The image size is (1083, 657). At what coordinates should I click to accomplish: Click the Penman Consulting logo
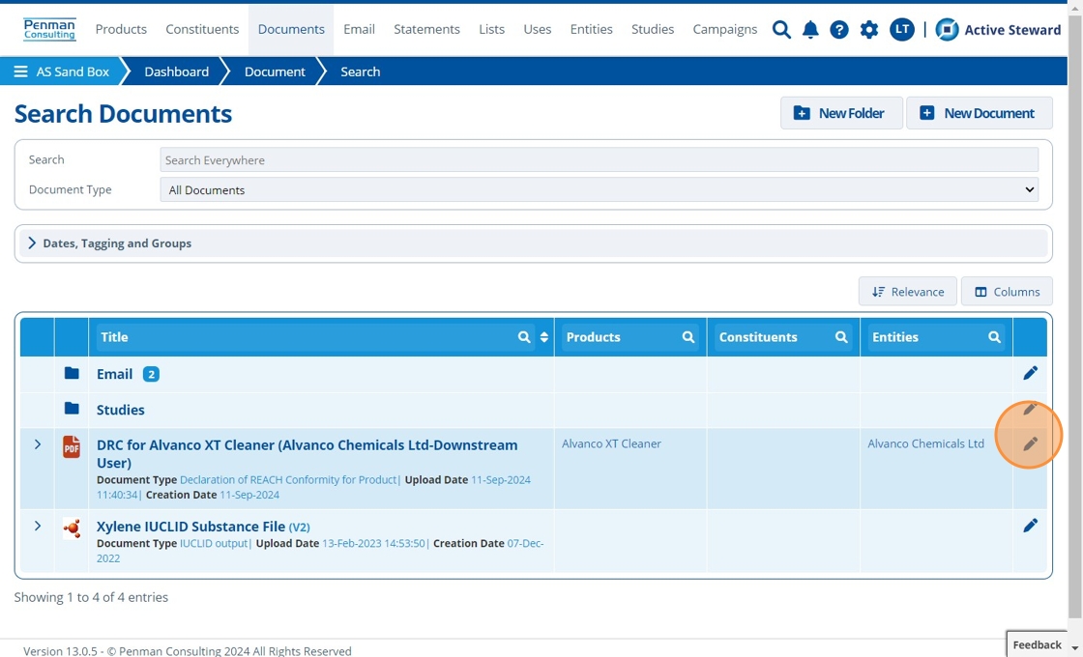coord(49,30)
